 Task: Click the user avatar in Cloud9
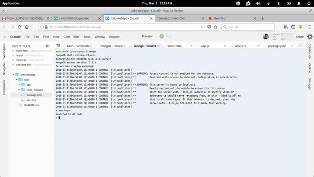click(266, 37)
